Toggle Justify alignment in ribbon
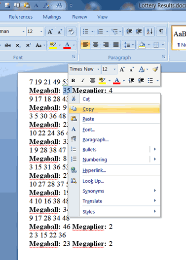 click(116, 45)
